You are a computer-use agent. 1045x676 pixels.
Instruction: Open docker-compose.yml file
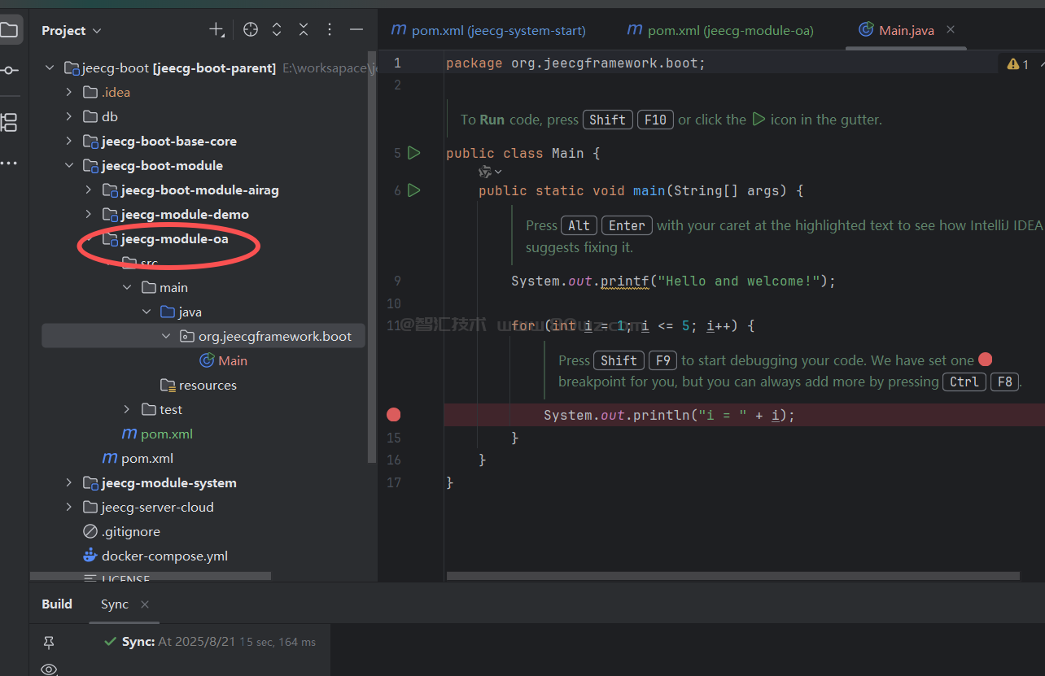click(x=155, y=556)
